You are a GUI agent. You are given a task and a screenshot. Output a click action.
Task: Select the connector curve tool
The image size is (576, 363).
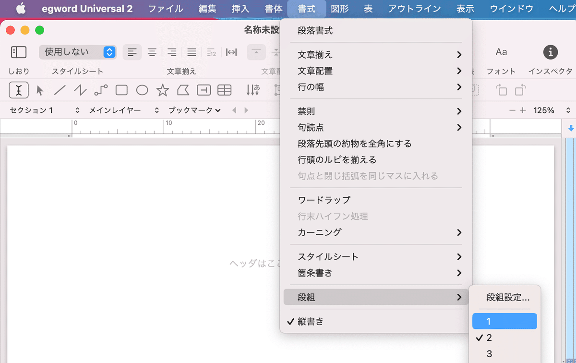point(101,90)
